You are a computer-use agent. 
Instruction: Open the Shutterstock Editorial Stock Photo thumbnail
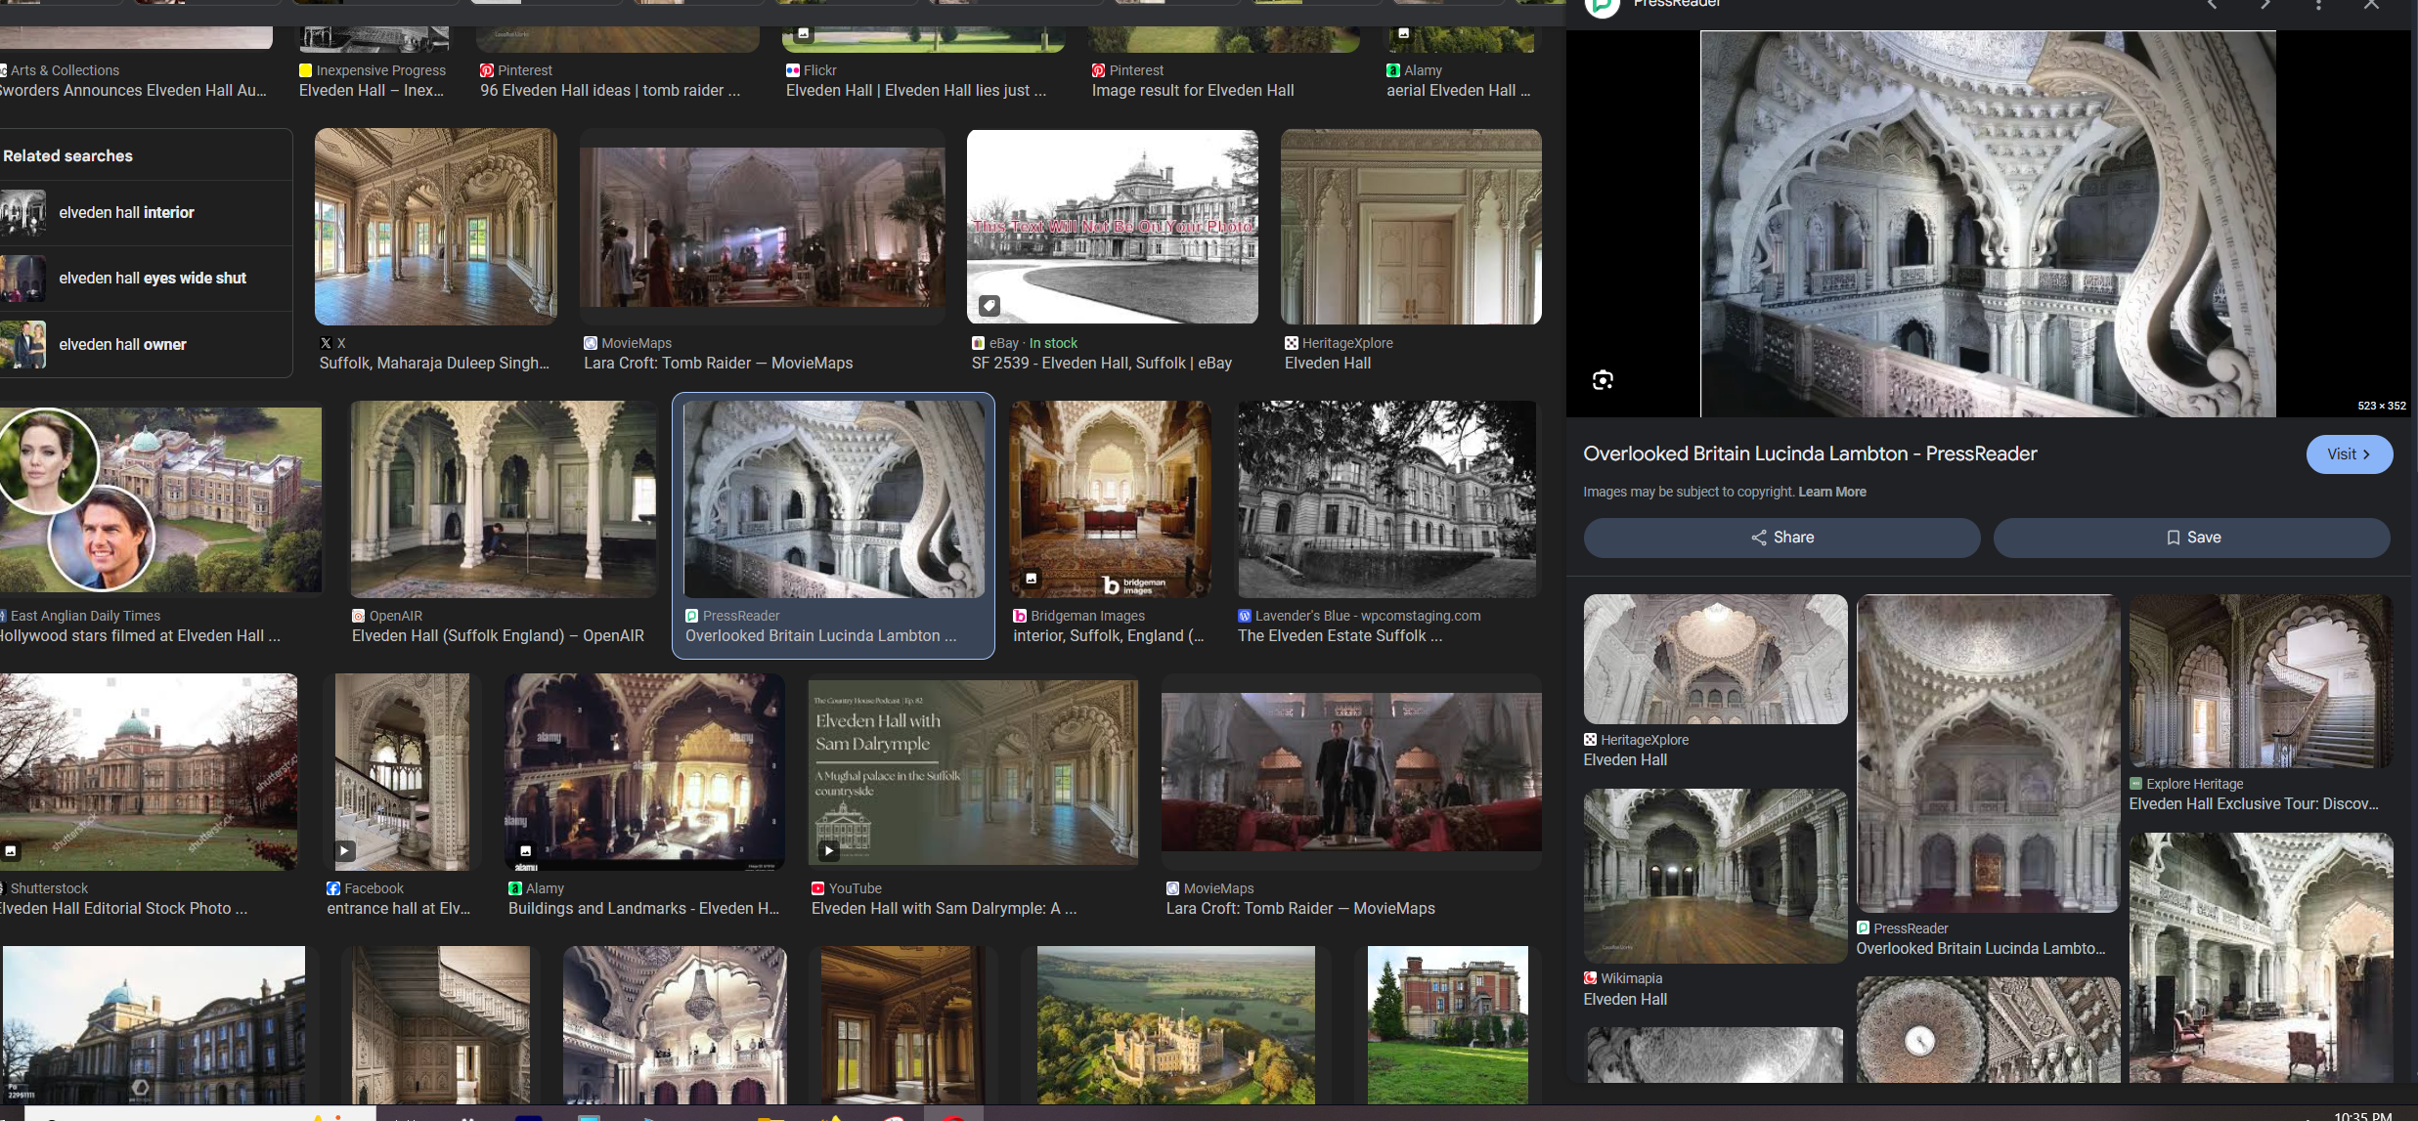[149, 772]
